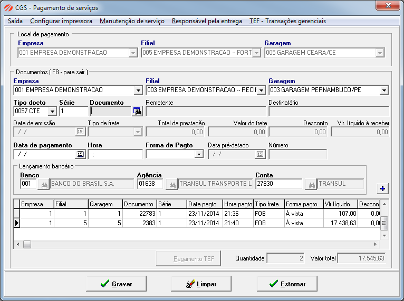The image size is (404, 301).
Task: Expand Documentos Garagem Pernambuco dropdown
Action: tap(384, 90)
